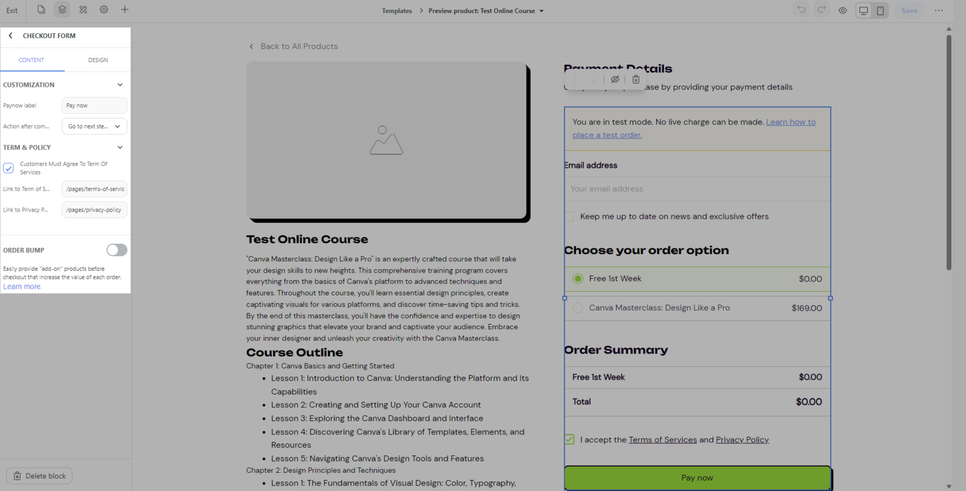Click the Link to Privacy Policy field
Image resolution: width=966 pixels, height=491 pixels.
[94, 210]
